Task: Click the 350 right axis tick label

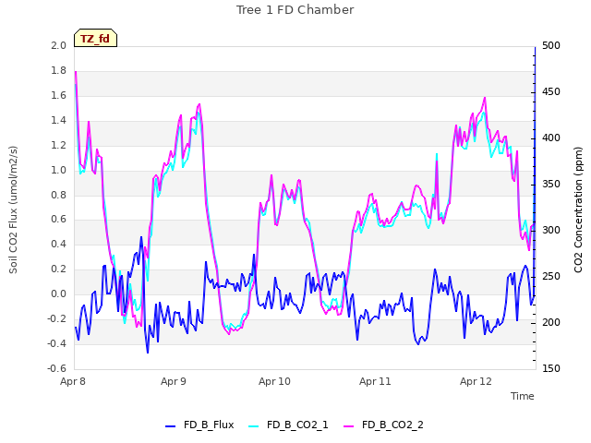Action: [x=551, y=184]
